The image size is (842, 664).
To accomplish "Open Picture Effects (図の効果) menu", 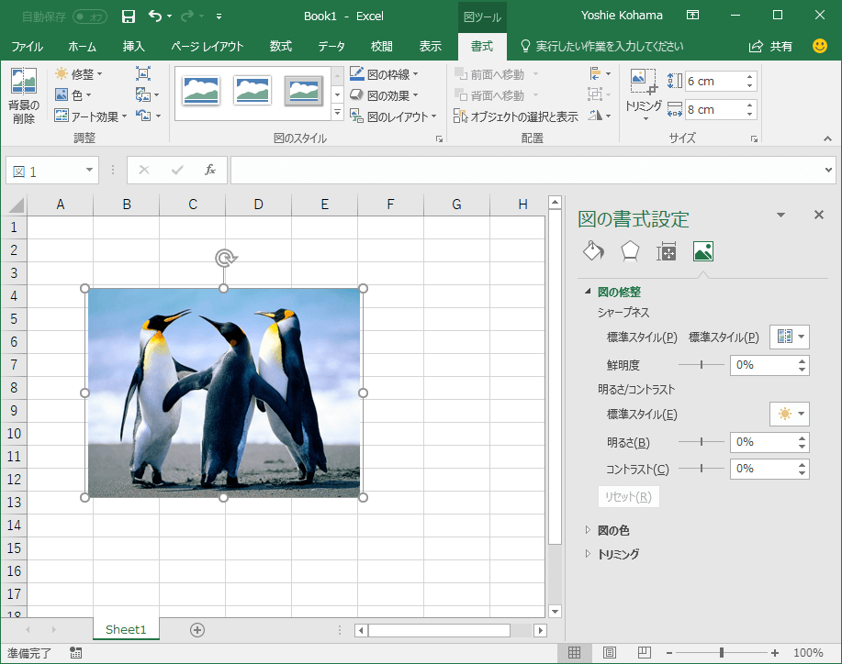I will [384, 95].
